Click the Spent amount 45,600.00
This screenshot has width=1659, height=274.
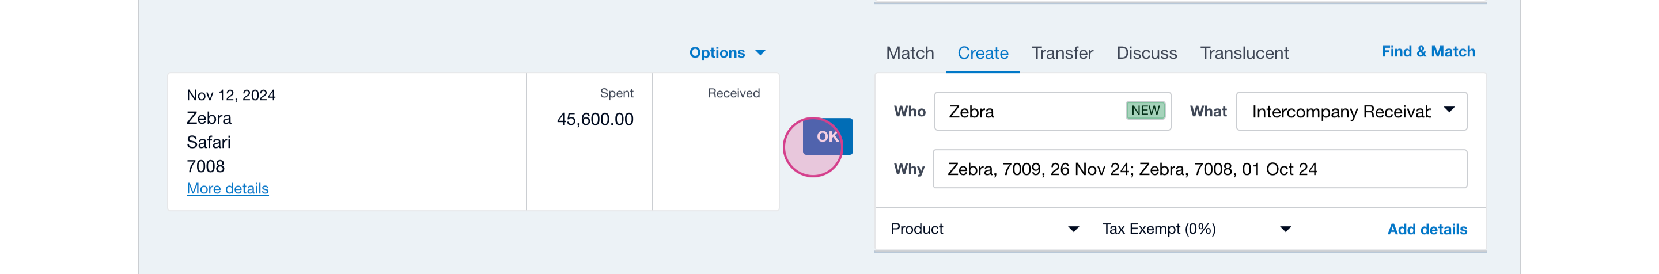click(594, 119)
